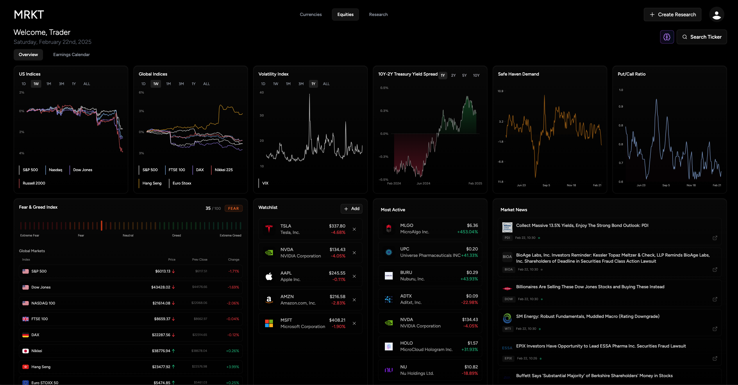Click the Nu Holdings logo in Most Active

click(x=389, y=370)
